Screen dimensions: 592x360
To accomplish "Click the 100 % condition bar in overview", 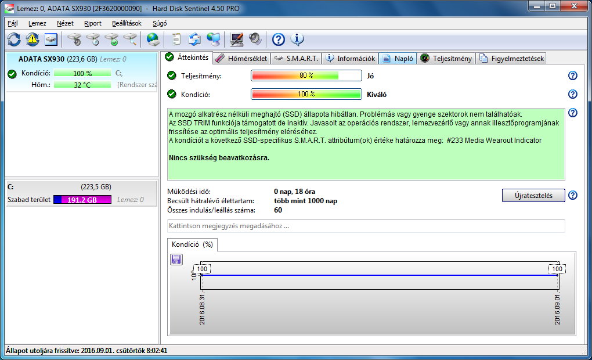I will tap(306, 94).
